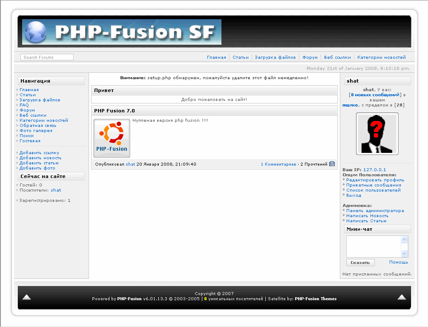Open shat under Посетители in Сейчас на сайте
The width and height of the screenshot is (428, 327).
tap(56, 190)
